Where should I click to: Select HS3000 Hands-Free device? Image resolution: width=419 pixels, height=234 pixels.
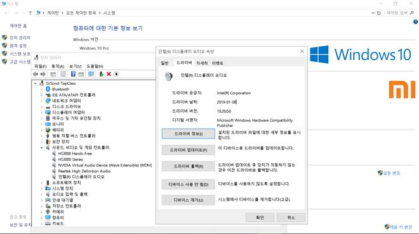click(x=75, y=154)
